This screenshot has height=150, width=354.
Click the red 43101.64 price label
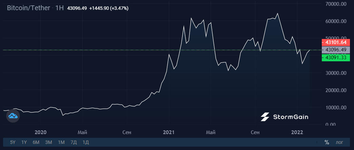(x=335, y=42)
